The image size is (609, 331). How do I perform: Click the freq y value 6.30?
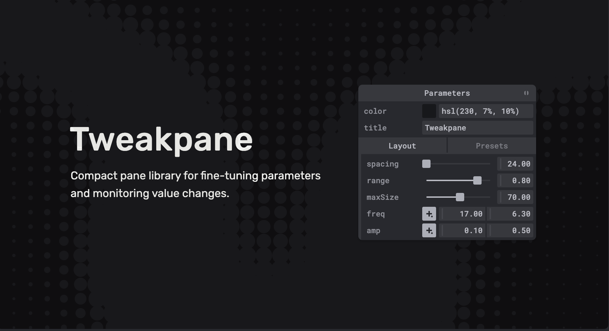pos(510,214)
